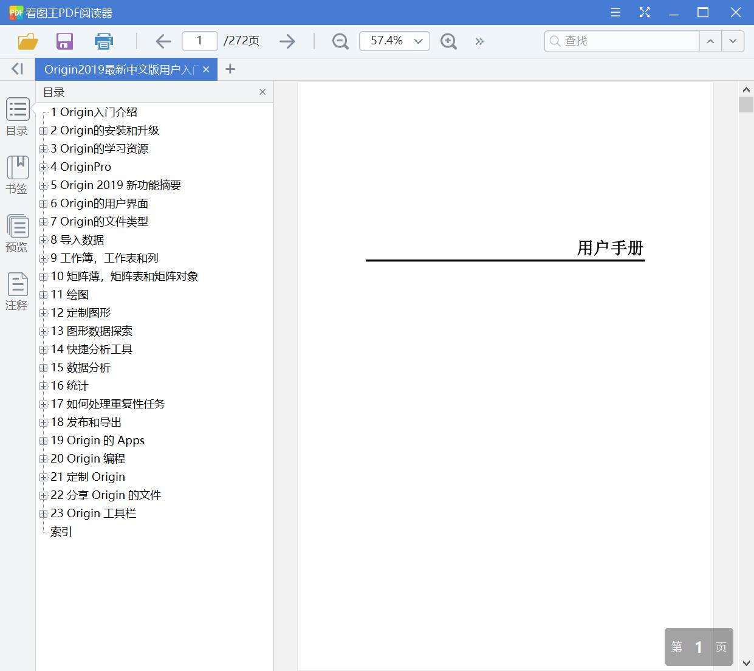Click the 查找 search field
The height and width of the screenshot is (671, 754).
click(622, 41)
